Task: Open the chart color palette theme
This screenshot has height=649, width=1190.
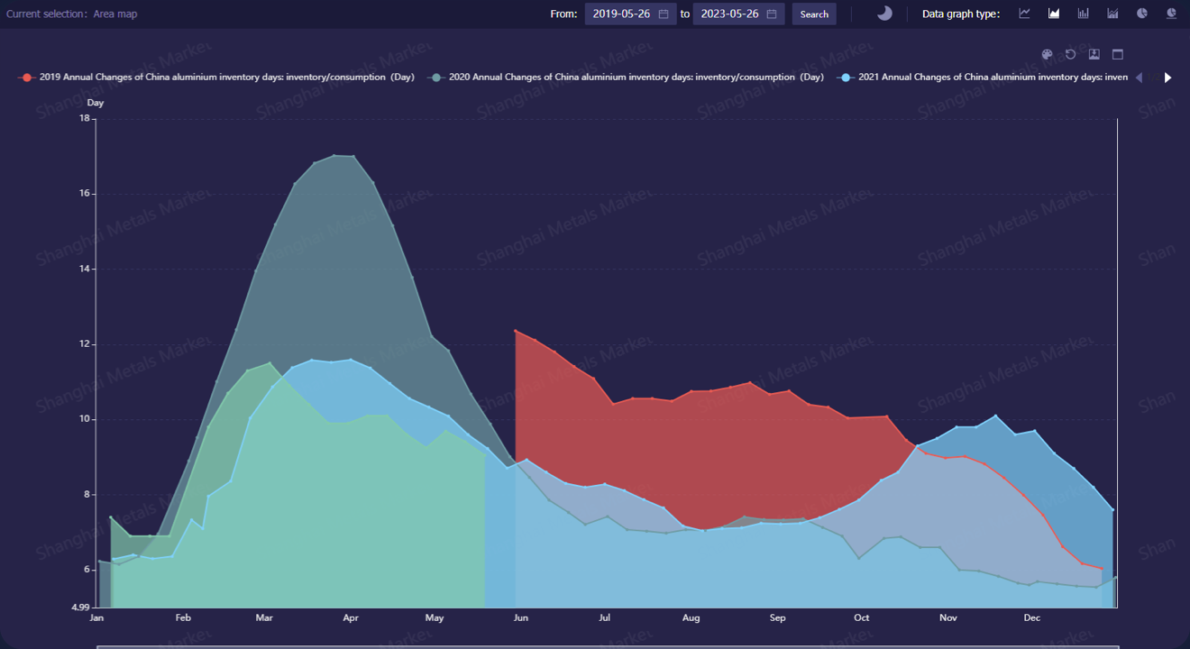Action: point(1047,54)
